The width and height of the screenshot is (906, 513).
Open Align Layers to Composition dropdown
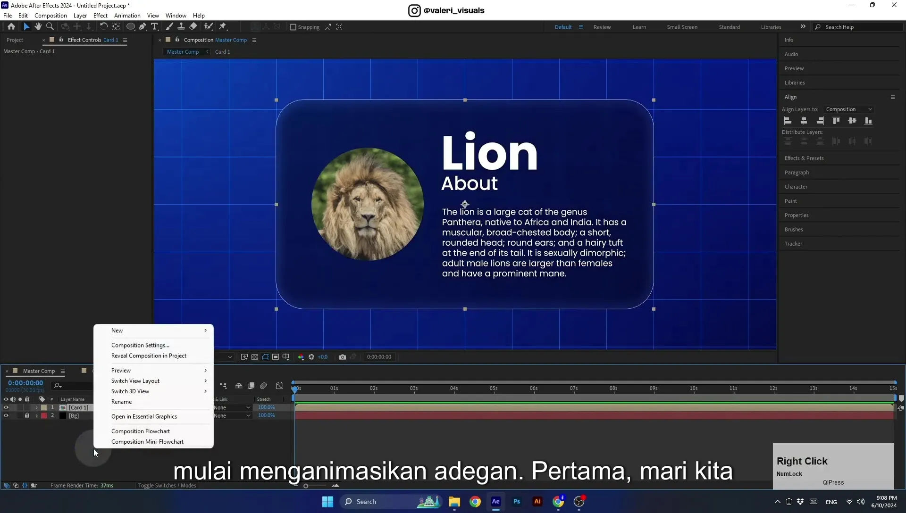[849, 109]
